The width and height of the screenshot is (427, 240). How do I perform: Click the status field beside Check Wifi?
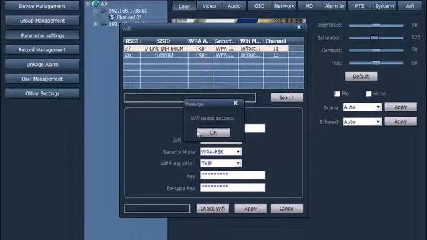pos(157,209)
